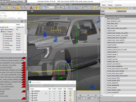The width and height of the screenshot is (136, 102).
Task: Toggle Hide for the exterior layer
Action: click(x=50, y=93)
